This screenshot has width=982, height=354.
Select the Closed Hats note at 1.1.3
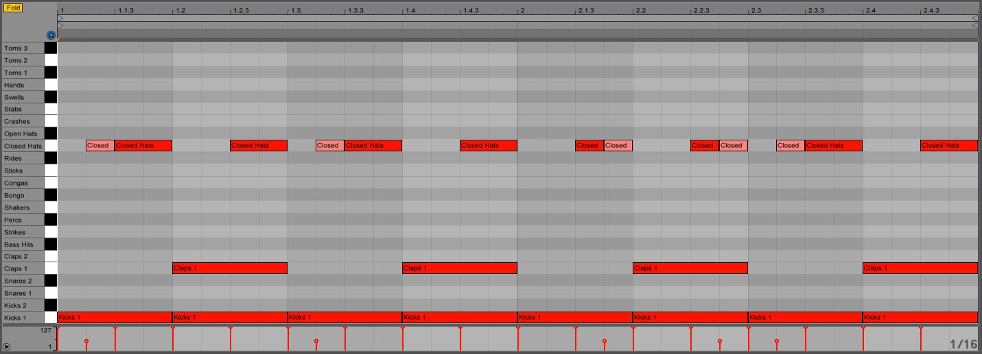tap(143, 145)
